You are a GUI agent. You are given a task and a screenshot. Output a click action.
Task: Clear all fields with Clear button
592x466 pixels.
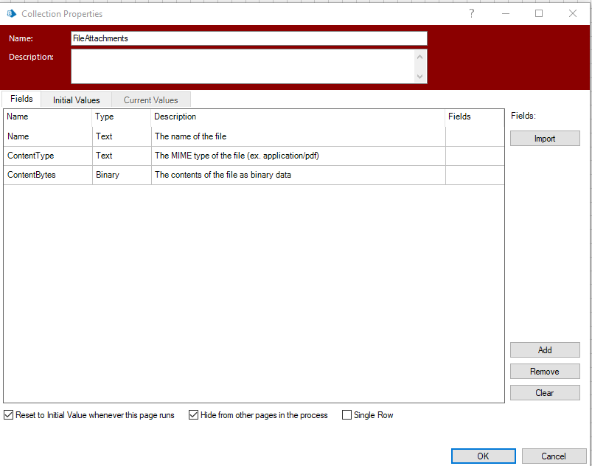[545, 393]
